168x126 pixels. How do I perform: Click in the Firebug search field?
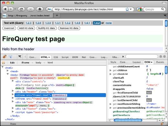[x=142, y=57]
